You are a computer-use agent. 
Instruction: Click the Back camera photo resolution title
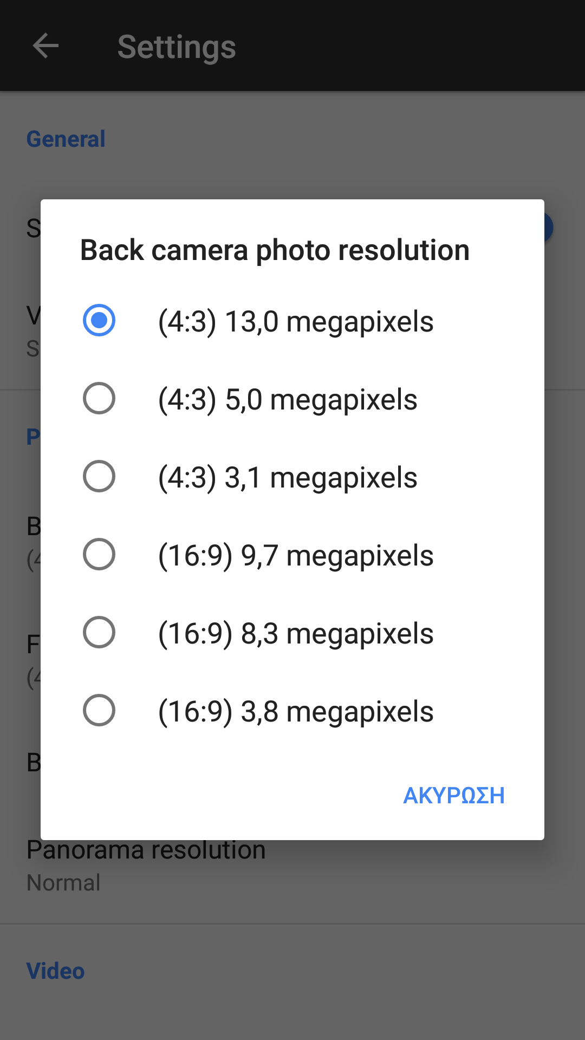(x=275, y=250)
